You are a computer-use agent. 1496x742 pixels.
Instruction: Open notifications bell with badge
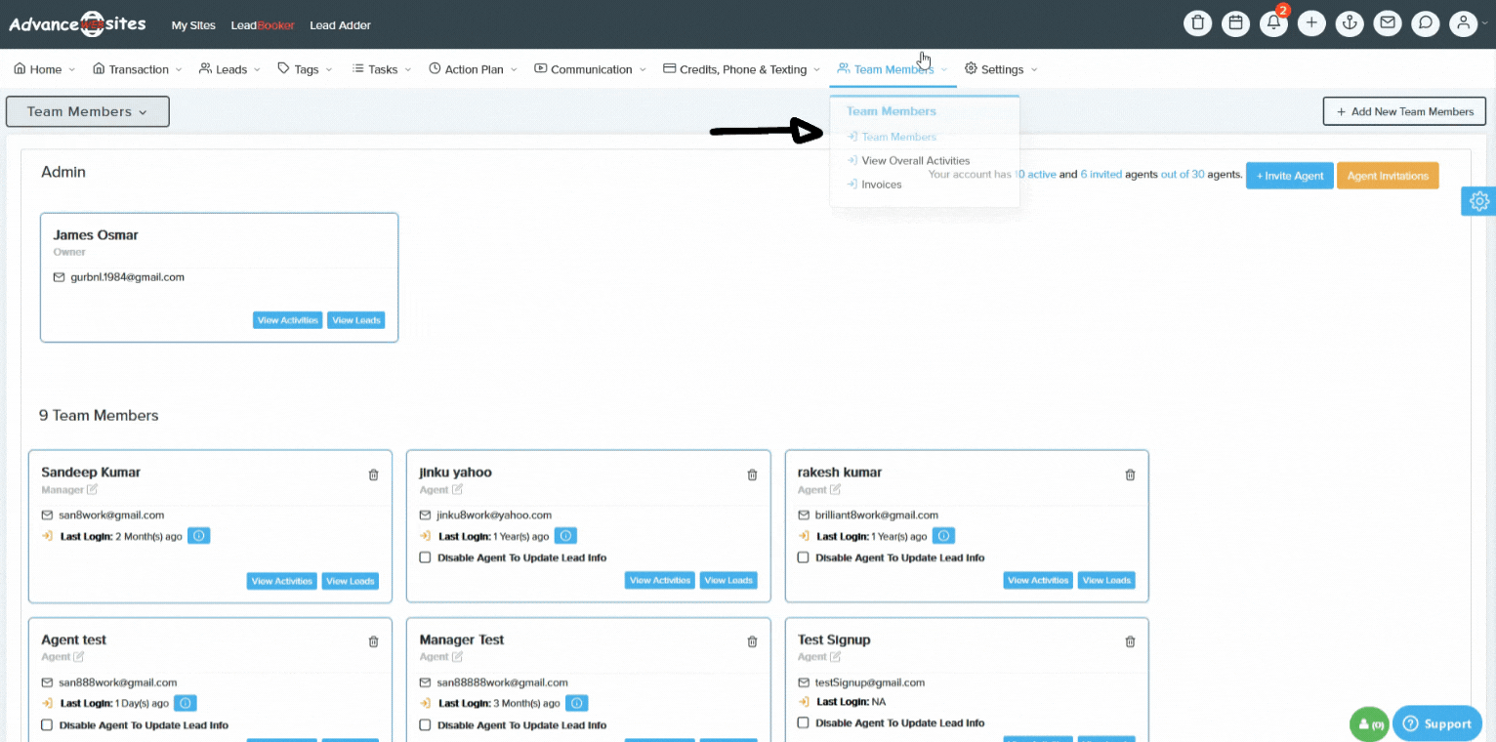[1273, 23]
